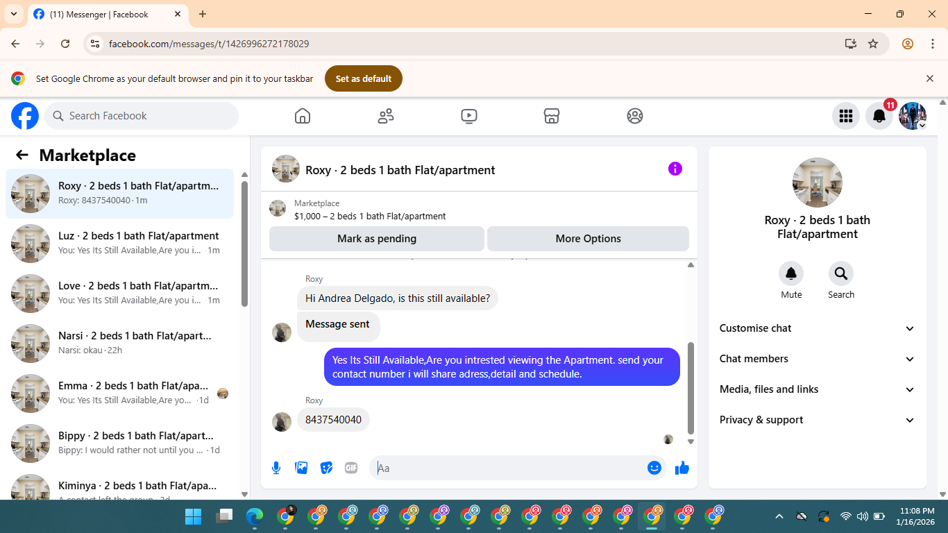948x533 pixels.
Task: Open Facebook home via logo
Action: (x=25, y=116)
